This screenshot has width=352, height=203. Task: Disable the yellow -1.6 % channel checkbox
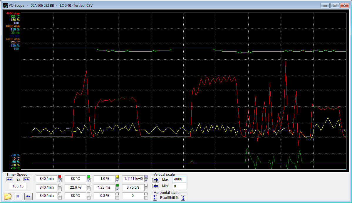point(117,180)
